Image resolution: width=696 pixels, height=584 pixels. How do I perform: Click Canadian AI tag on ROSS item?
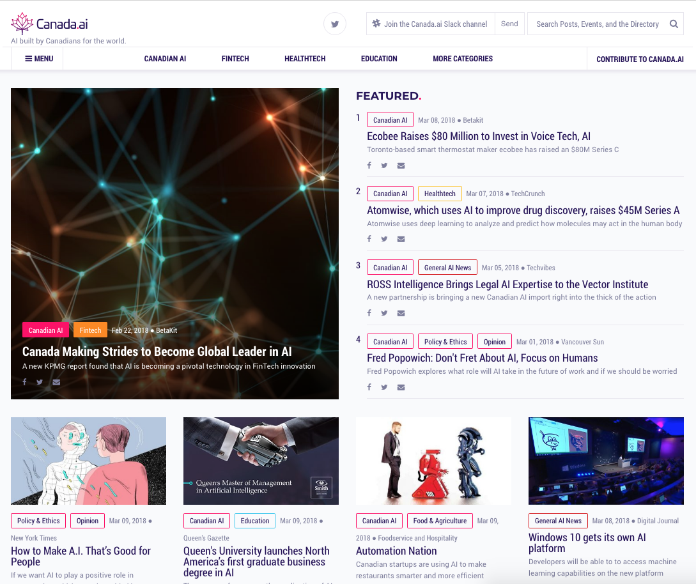[x=390, y=268]
